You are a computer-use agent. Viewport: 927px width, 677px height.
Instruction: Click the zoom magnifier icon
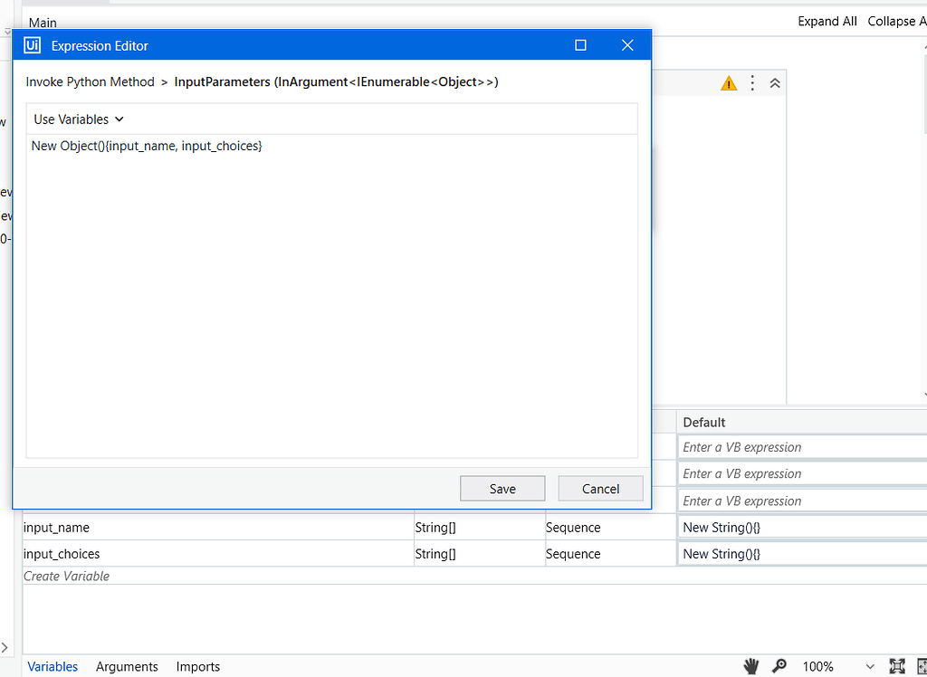[x=779, y=666]
